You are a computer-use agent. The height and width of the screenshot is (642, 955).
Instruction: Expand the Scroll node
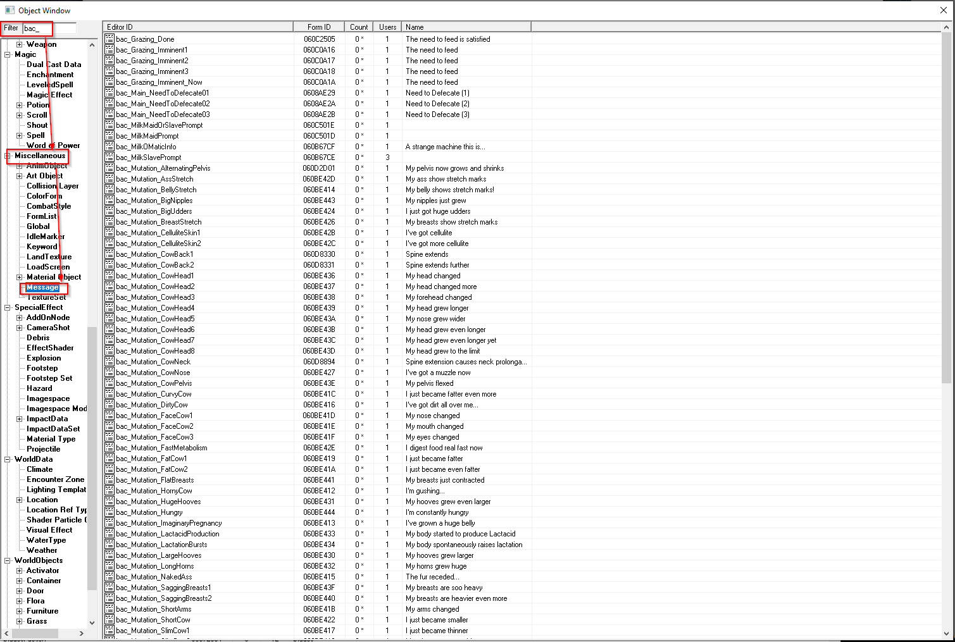pyautogui.click(x=20, y=115)
